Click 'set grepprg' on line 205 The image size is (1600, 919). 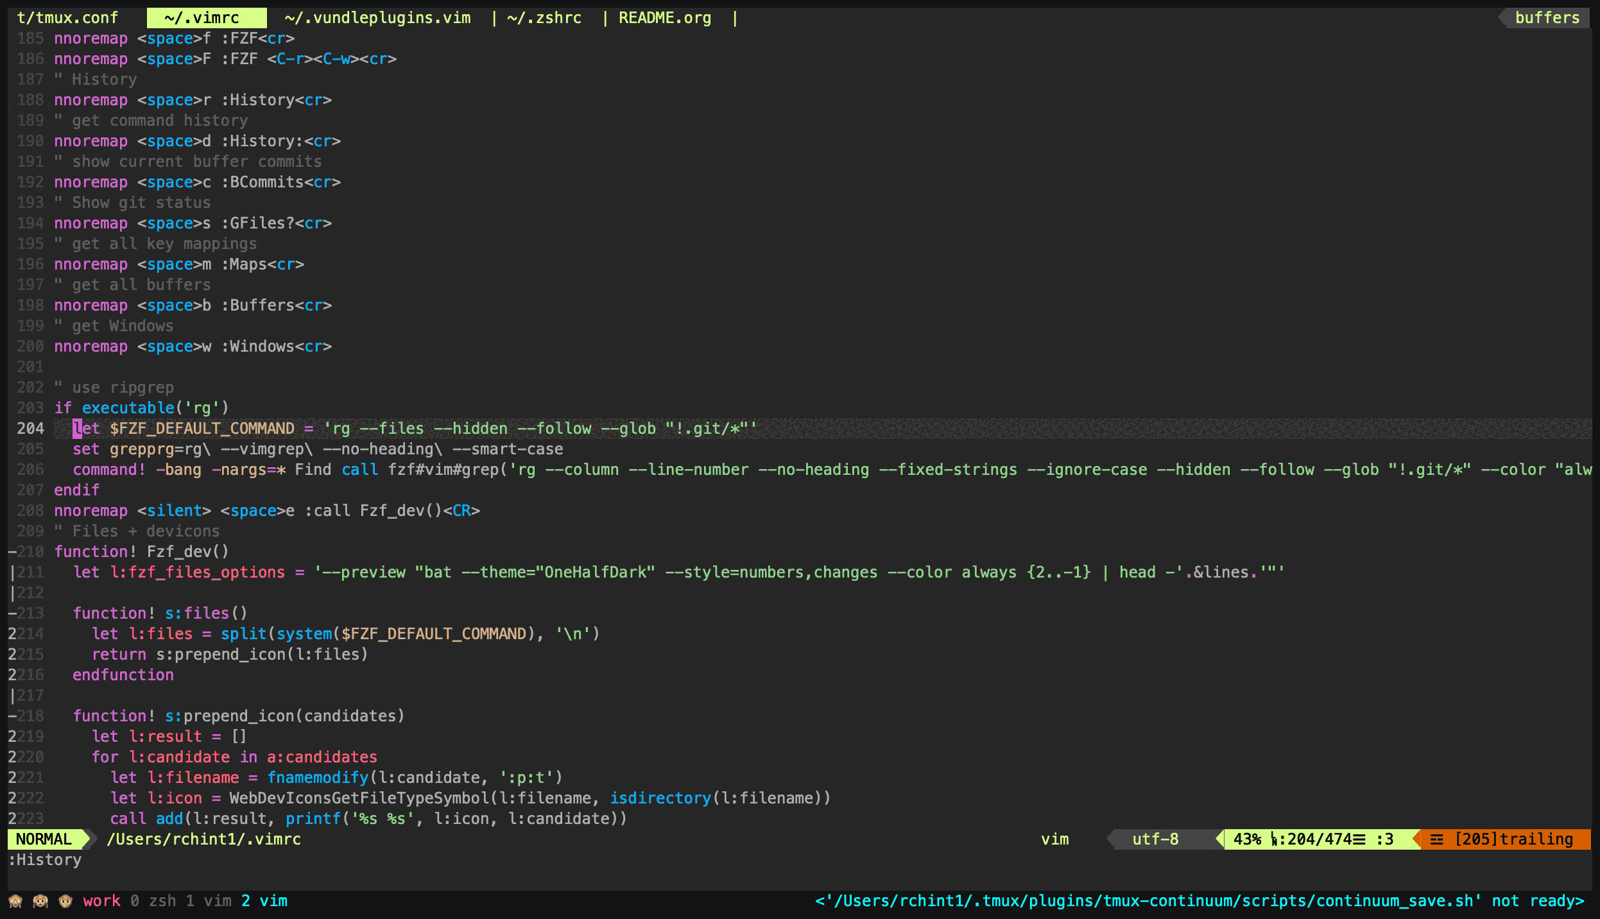coord(128,449)
